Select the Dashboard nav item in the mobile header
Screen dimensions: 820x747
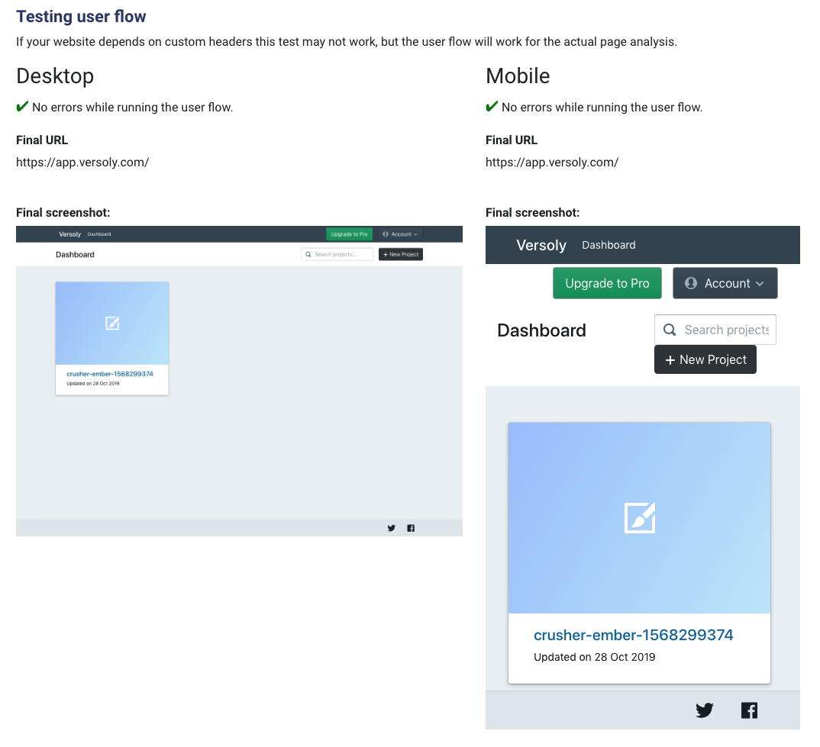tap(609, 245)
